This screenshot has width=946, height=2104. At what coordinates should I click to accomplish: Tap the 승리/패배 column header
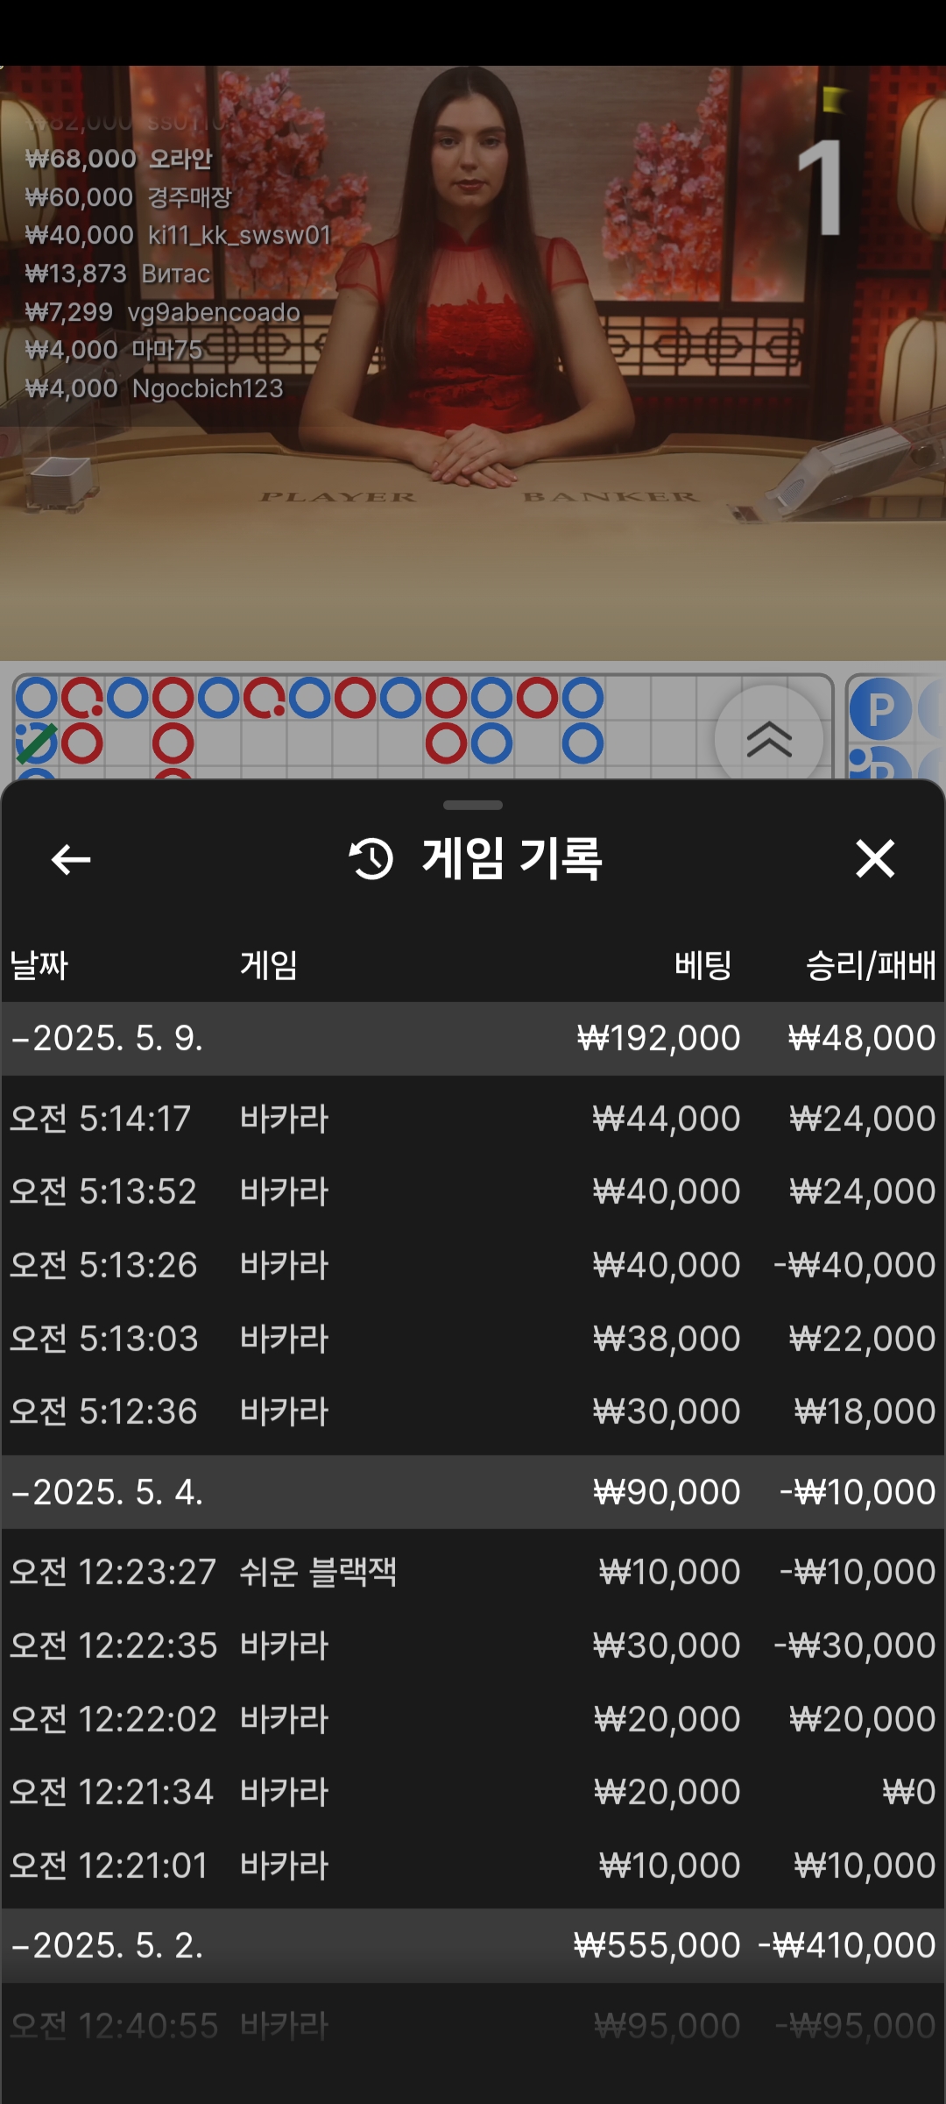(x=871, y=966)
